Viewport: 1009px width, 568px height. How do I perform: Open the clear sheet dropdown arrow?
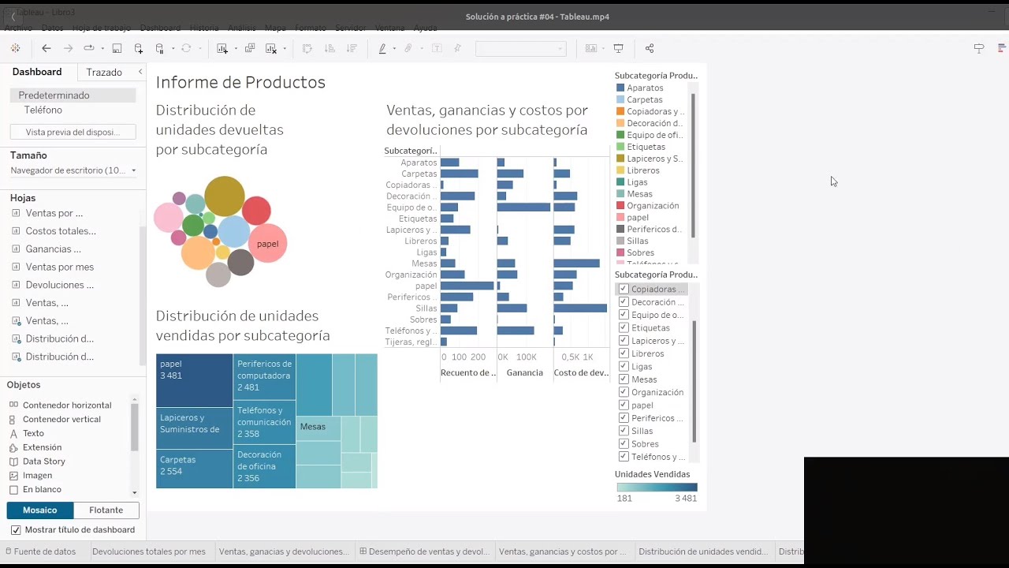tap(285, 49)
